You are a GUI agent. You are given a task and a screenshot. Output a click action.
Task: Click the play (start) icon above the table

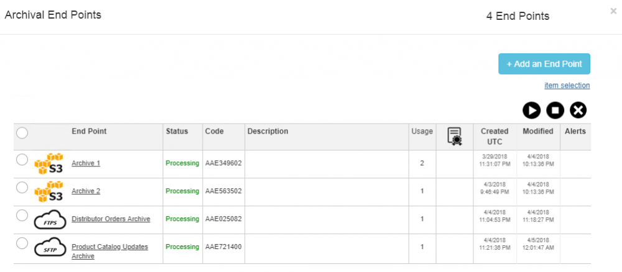(531, 110)
